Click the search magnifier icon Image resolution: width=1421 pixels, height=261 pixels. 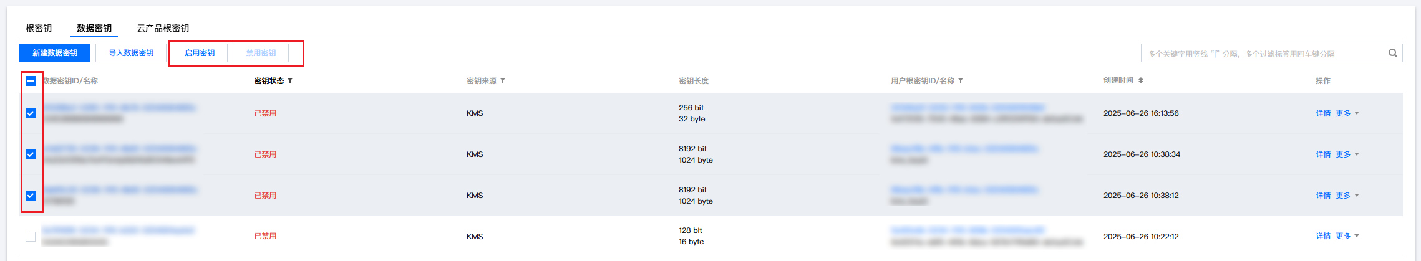tap(1392, 53)
